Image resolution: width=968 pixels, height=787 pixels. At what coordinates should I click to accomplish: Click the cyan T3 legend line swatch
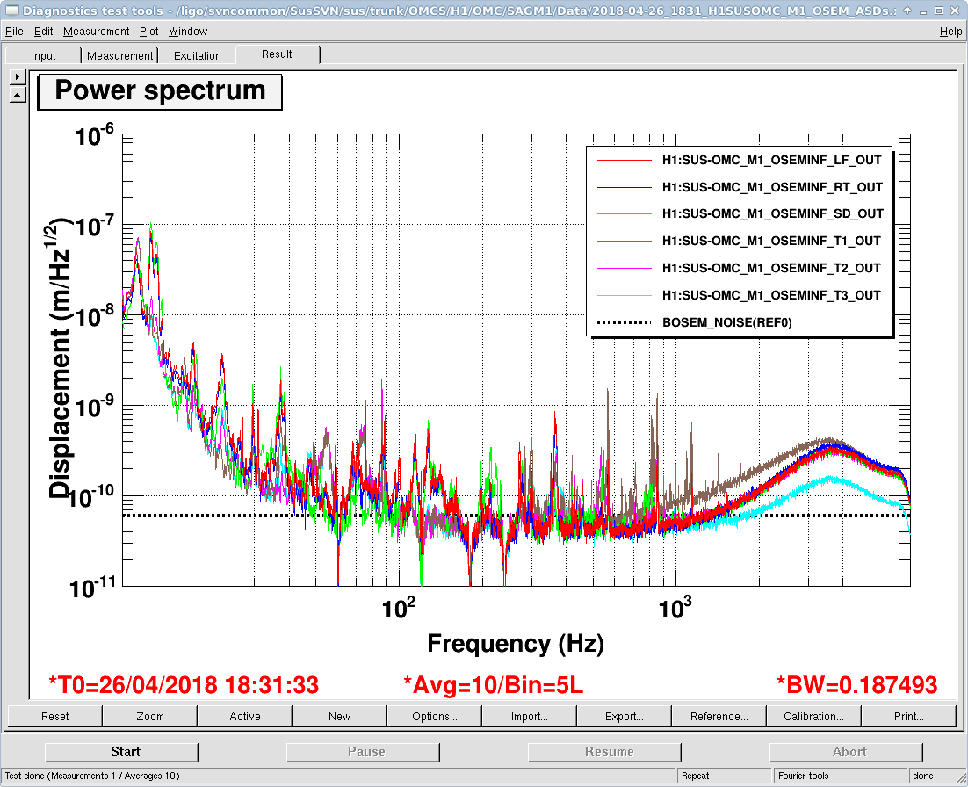pyautogui.click(x=625, y=296)
